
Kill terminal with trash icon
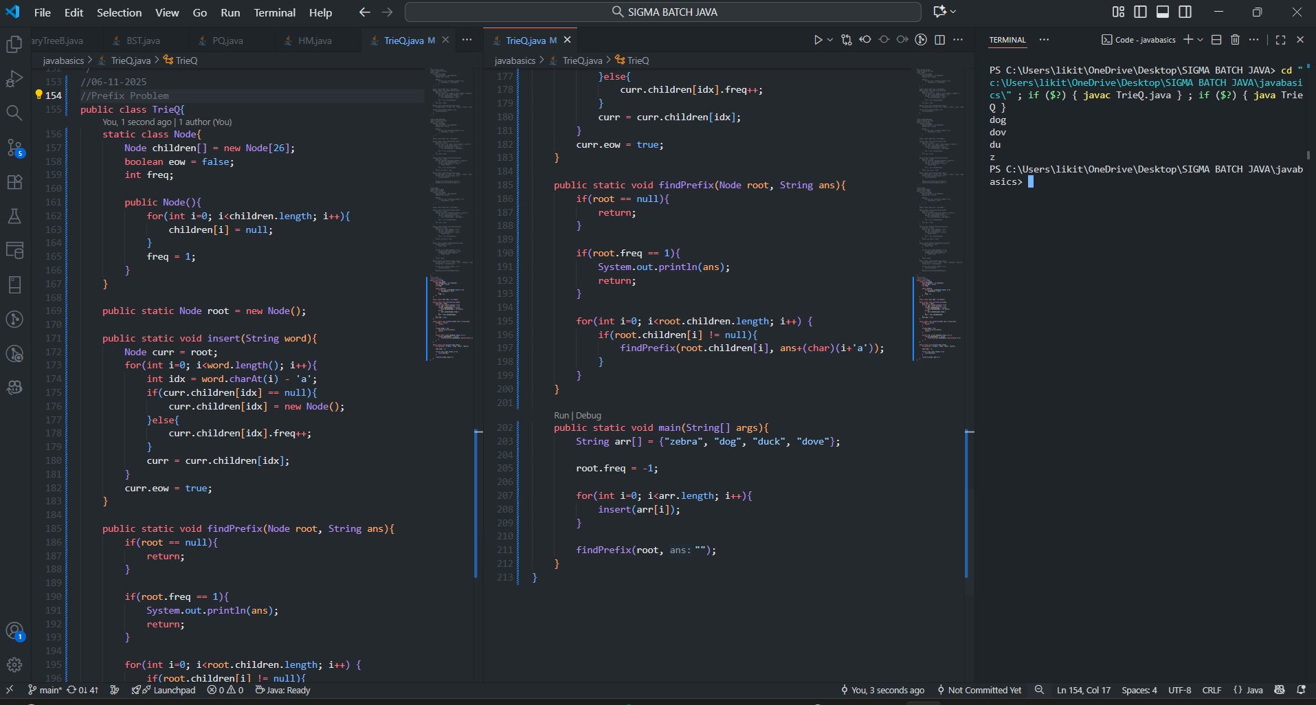pos(1235,40)
